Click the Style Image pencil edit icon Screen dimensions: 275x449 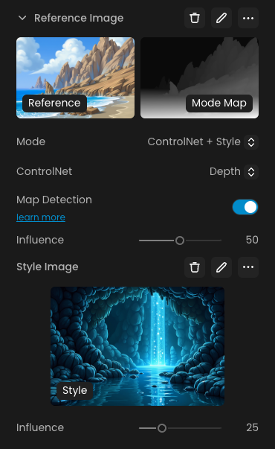click(221, 267)
